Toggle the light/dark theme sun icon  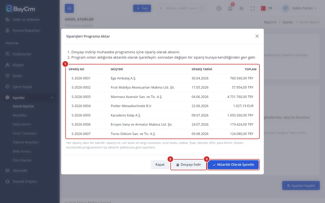(x=241, y=8)
